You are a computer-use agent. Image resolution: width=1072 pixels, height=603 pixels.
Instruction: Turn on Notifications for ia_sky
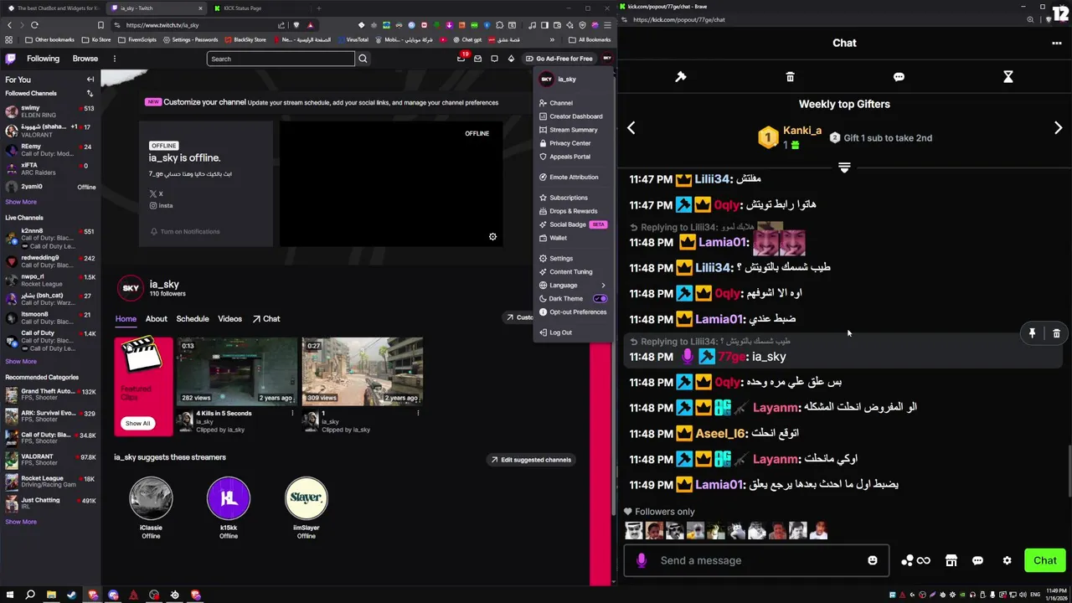coord(185,232)
